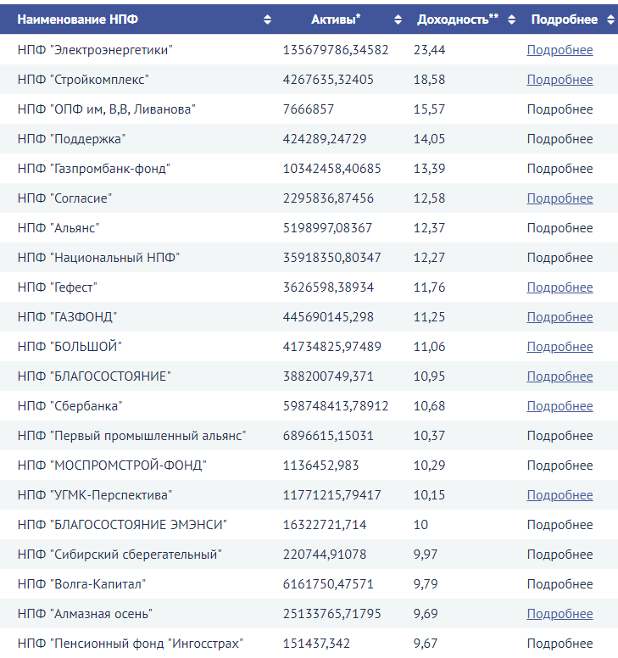The image size is (618, 658).
Task: Sort by the Наименование НПФ sort arrows
Action: point(267,20)
